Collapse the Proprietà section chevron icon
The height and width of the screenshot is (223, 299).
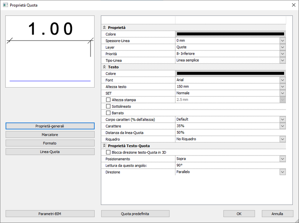[104, 27]
